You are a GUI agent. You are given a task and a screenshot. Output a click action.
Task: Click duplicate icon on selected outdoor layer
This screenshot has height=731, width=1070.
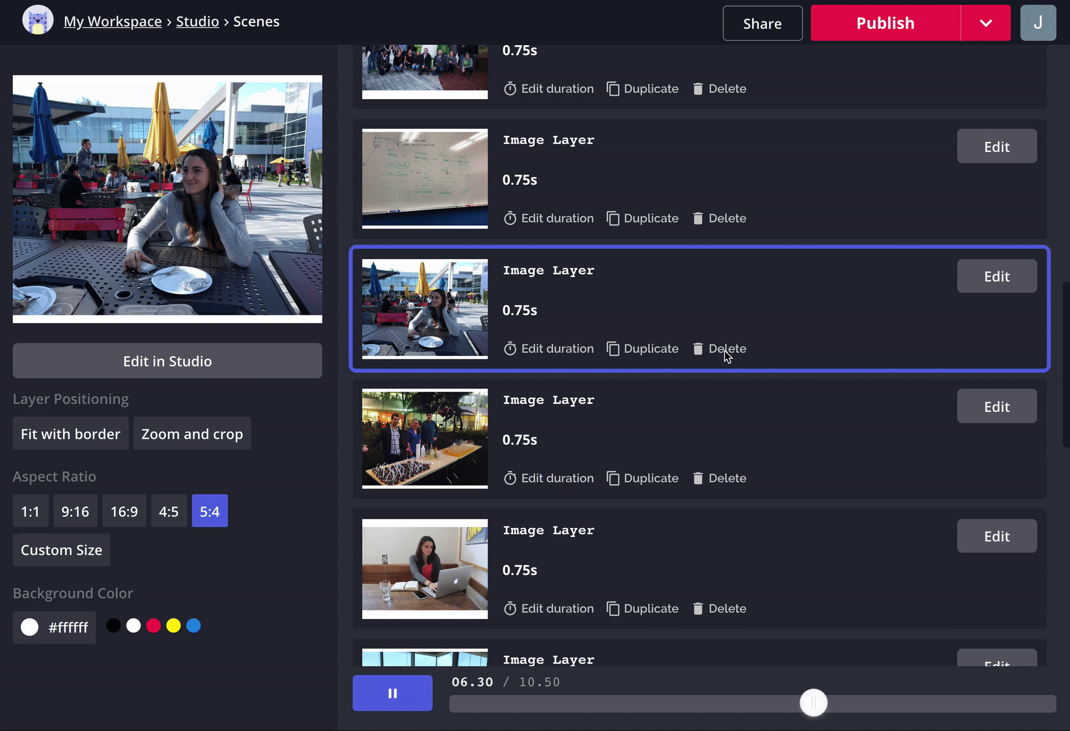[x=613, y=349]
